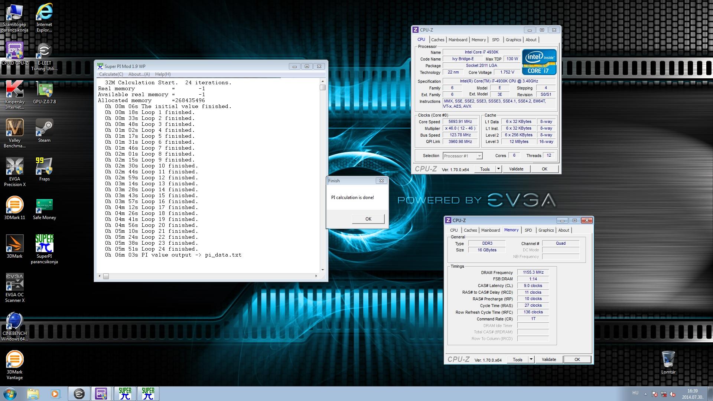713x401 pixels.
Task: Open the CPUID CPU-Z desktop icon
Action: pyautogui.click(x=14, y=53)
